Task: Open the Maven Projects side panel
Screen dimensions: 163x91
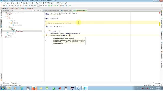Action: point(162,35)
